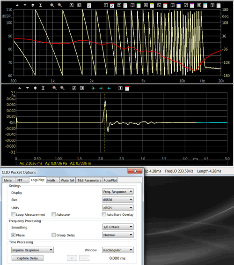Click overlay number 3 button in top toolbar

(x=132, y=5)
